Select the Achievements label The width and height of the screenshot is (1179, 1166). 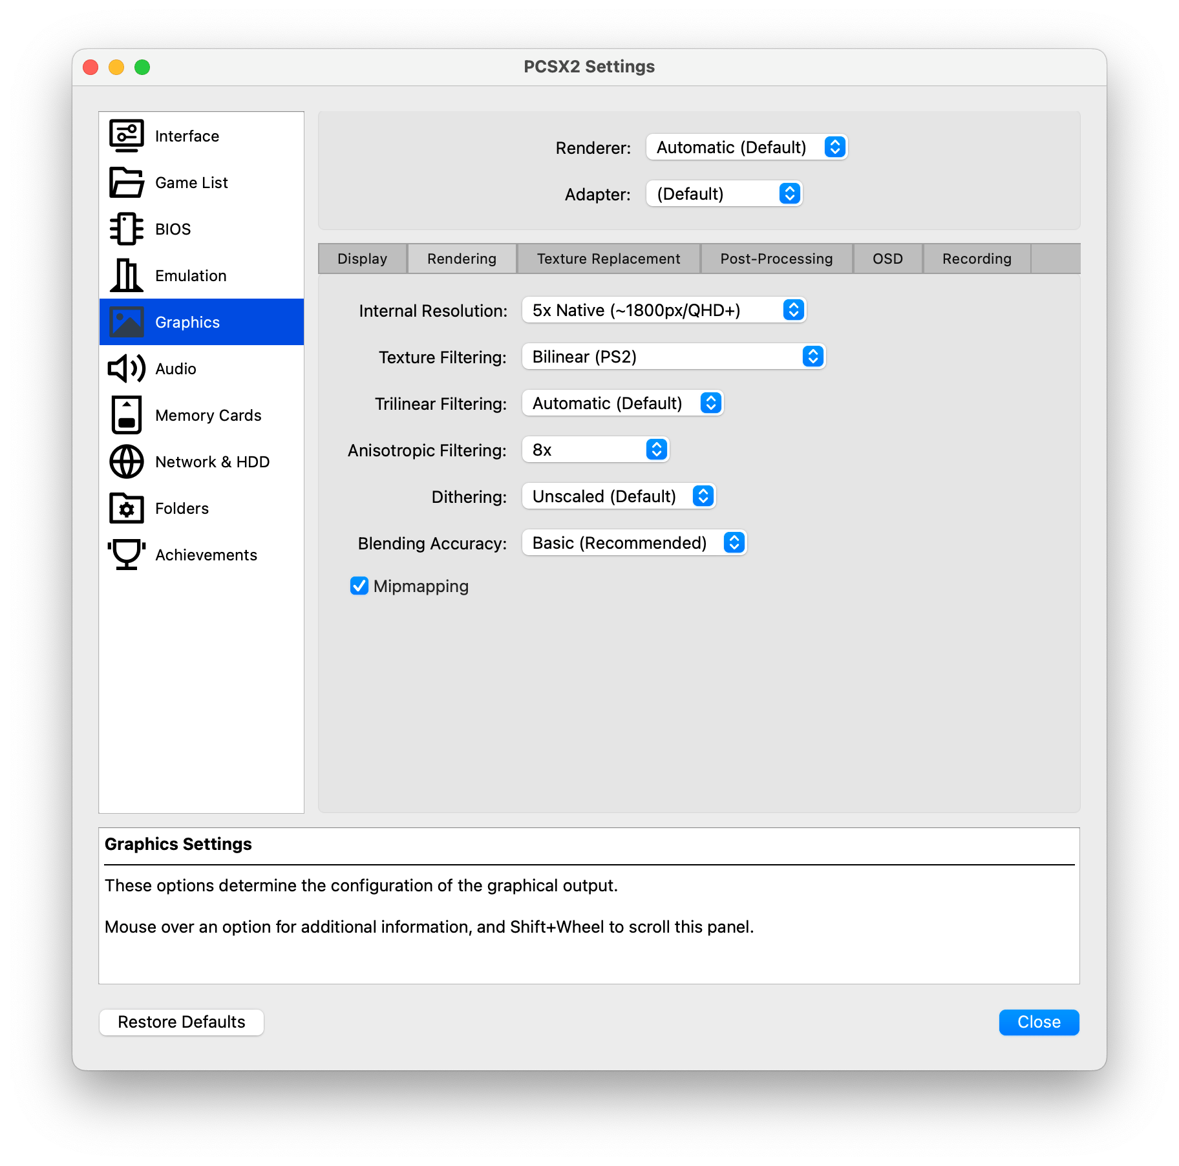coord(206,555)
